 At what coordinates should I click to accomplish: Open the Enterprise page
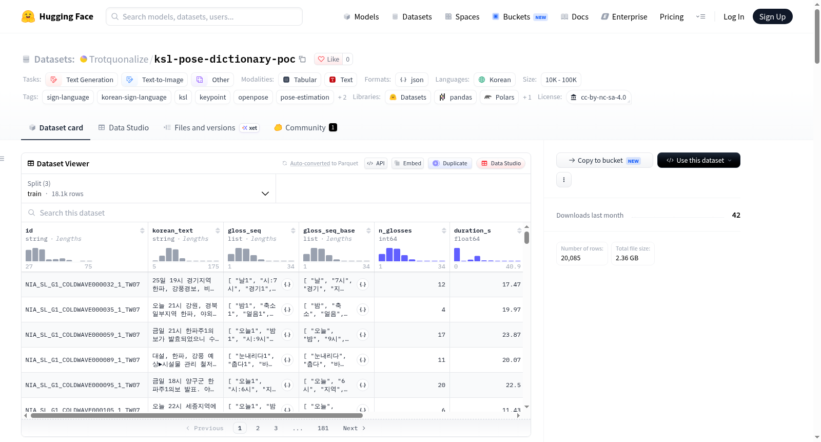click(624, 17)
